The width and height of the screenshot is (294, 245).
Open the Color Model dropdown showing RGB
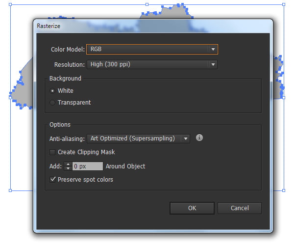click(x=152, y=49)
